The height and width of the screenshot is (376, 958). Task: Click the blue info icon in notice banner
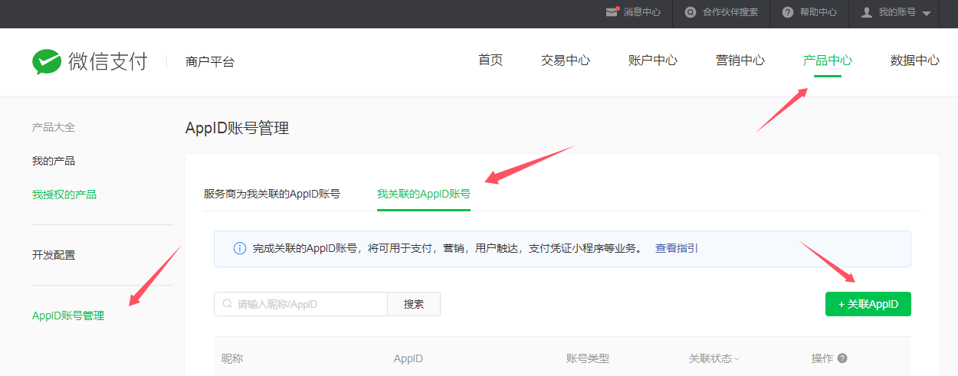239,249
